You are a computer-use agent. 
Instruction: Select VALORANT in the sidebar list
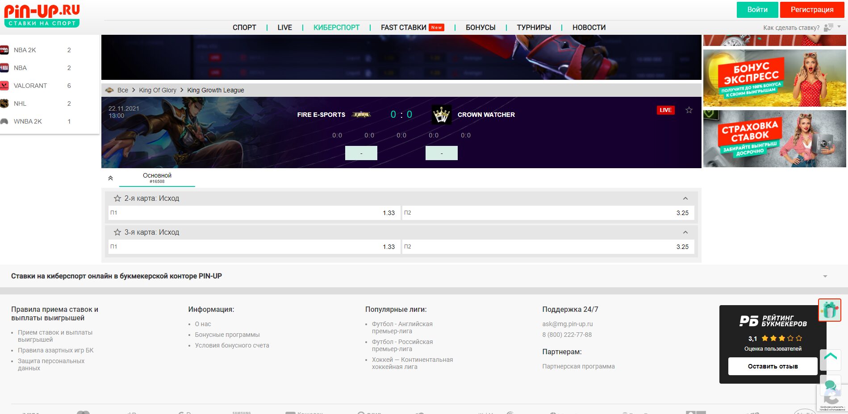pos(30,86)
